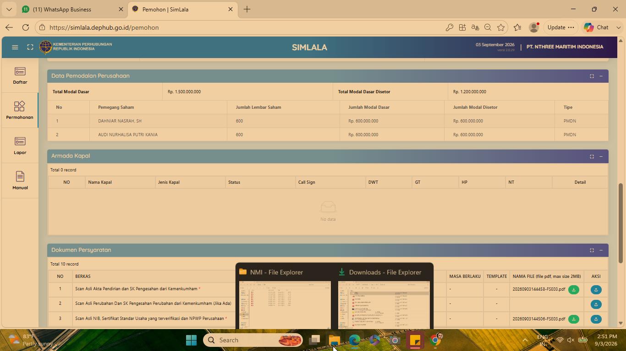Open the hamburger menu in SIMLALA header
Image resolution: width=626 pixels, height=351 pixels.
15,47
